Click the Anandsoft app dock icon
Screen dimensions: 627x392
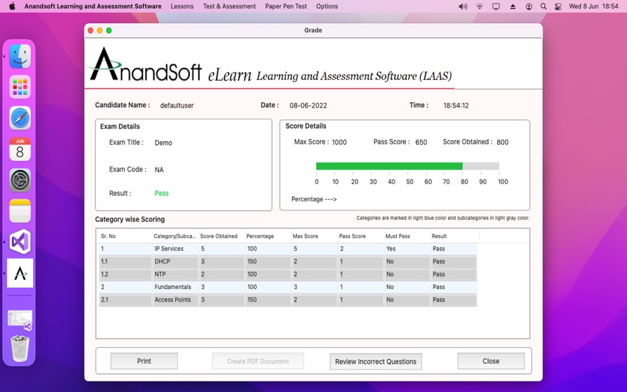[x=20, y=273]
